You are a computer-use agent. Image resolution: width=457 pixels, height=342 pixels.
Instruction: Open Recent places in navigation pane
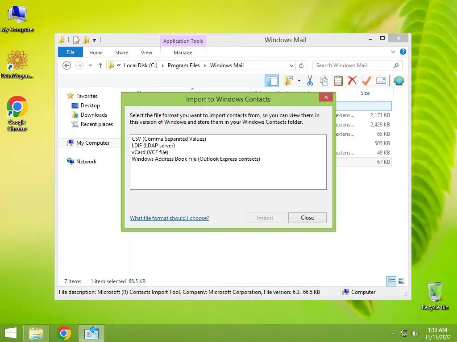click(96, 124)
